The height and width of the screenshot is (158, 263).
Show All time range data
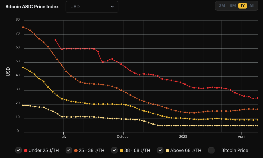tap(252, 6)
